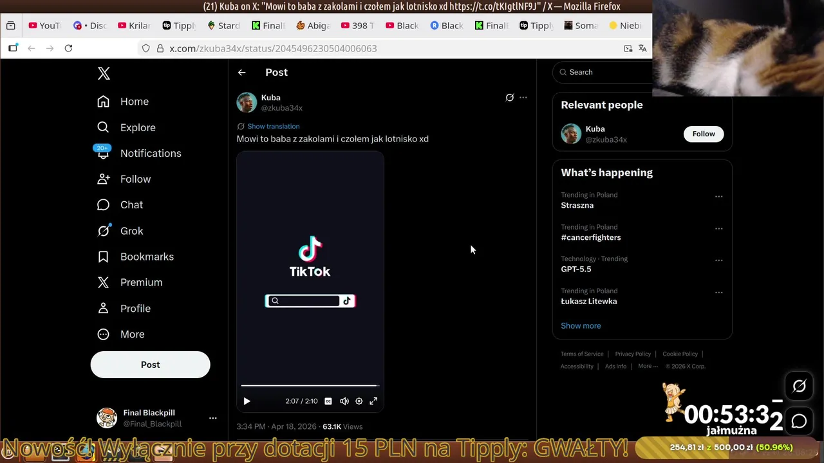Expand the More menu in sidebar
The image size is (824, 463).
pos(120,334)
